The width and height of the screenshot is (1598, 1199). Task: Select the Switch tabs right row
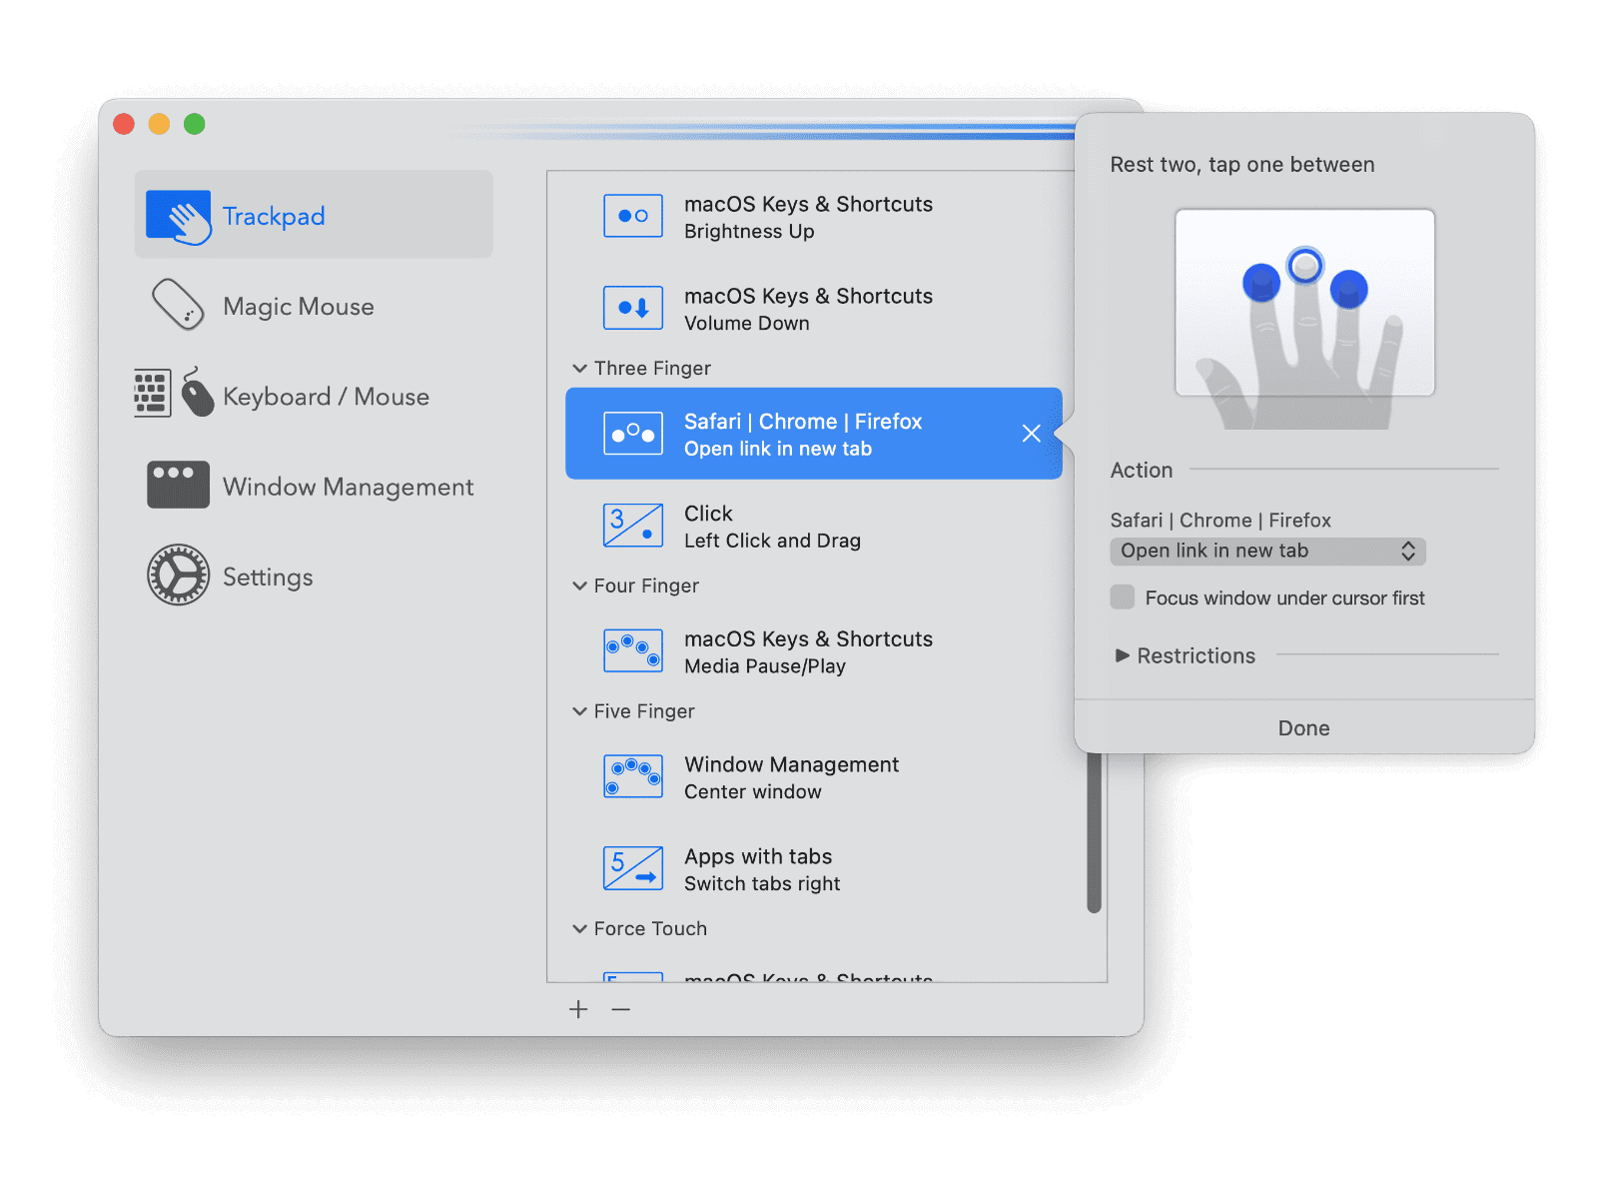(814, 869)
